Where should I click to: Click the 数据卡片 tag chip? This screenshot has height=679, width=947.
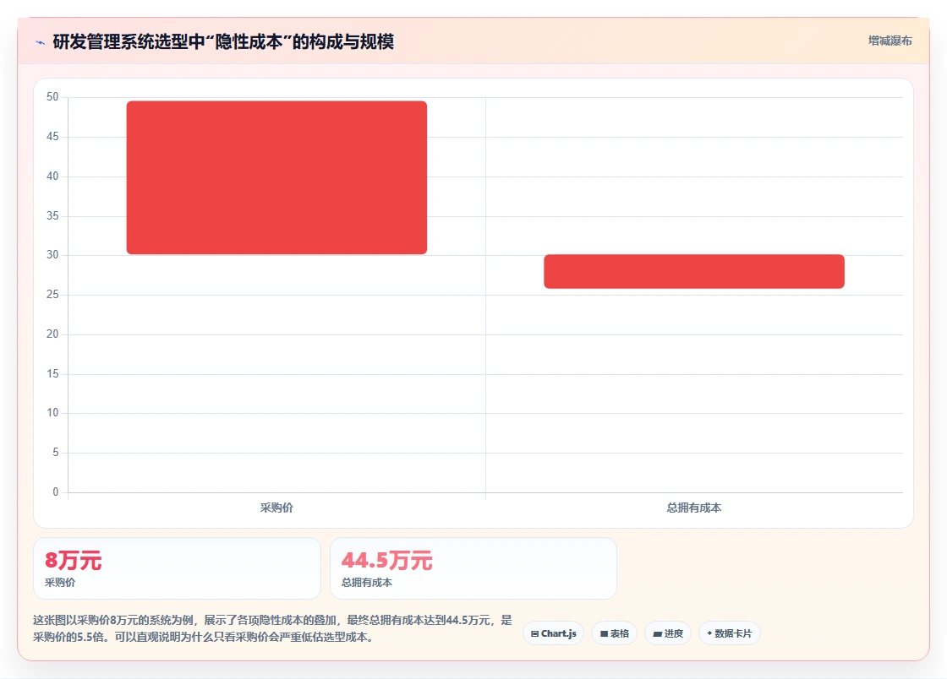pos(730,633)
